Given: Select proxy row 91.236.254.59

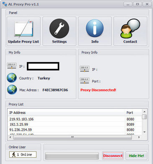Looking at the screenshot, I should pos(75,130).
